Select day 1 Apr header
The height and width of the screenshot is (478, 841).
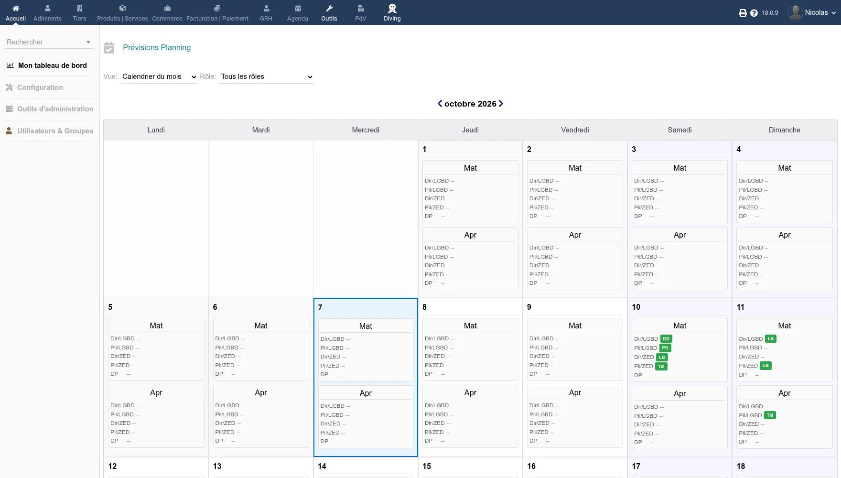click(x=470, y=235)
